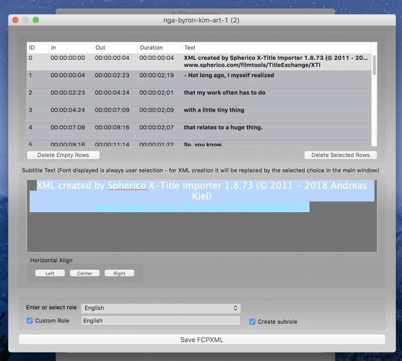This screenshot has height=361, width=402.
Task: Align subtitle text to Center
Action: click(84, 273)
